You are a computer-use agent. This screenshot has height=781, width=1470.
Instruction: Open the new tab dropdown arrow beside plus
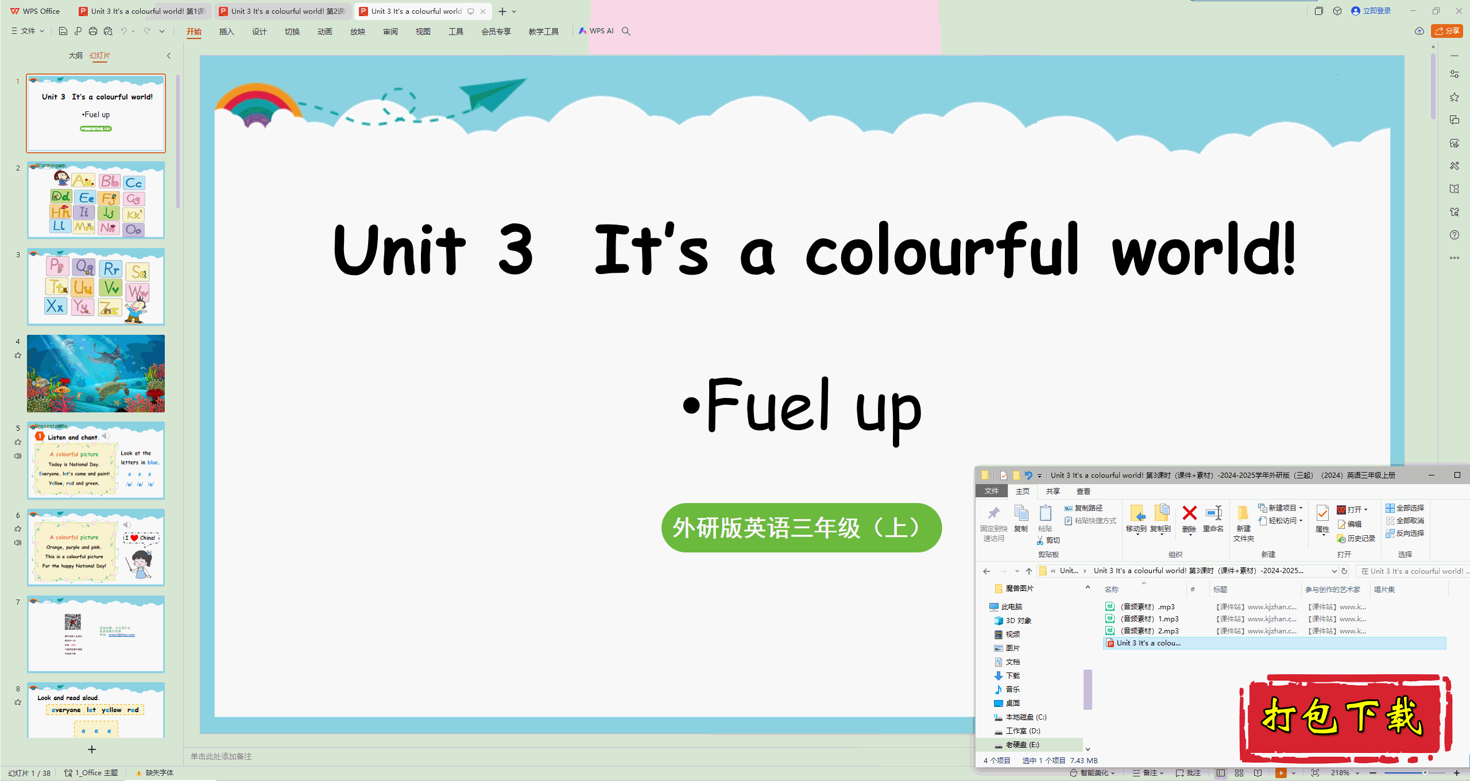click(514, 11)
